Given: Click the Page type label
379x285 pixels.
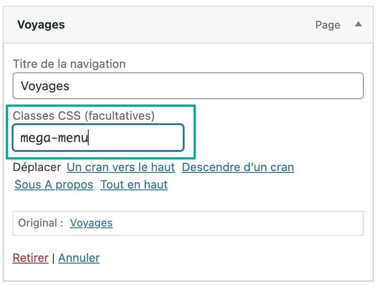Looking at the screenshot, I should pyautogui.click(x=327, y=25).
